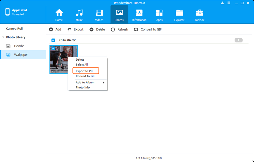This screenshot has width=254, height=162.
Task: Click the Add button in toolbar
Action: coord(55,29)
